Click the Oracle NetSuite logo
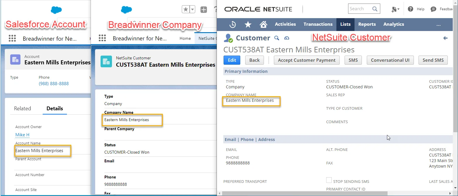Image resolution: width=458 pixels, height=196 pixels. (258, 9)
